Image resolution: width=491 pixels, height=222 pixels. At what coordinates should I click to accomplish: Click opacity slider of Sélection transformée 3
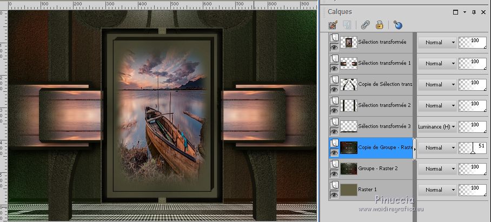[473, 126]
